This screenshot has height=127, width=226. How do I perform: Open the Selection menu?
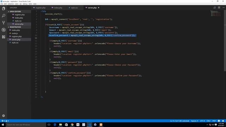pos(11,4)
